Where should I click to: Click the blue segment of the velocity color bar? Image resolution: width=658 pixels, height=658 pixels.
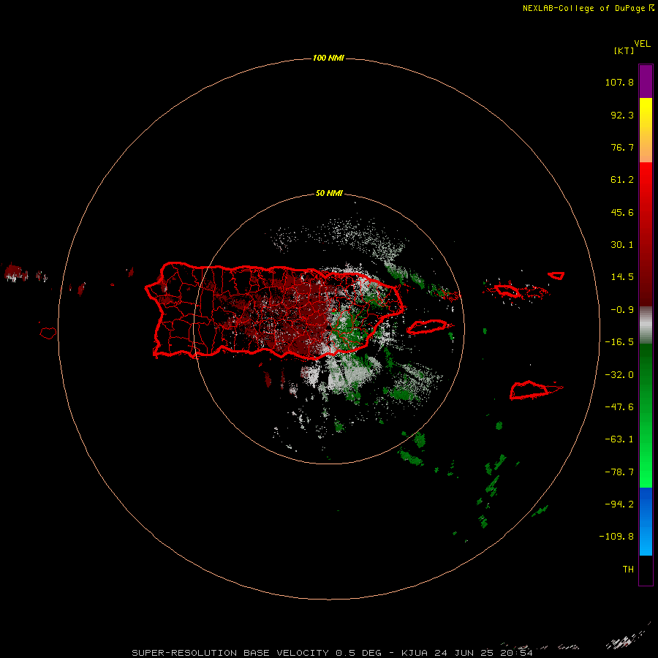coord(646,521)
